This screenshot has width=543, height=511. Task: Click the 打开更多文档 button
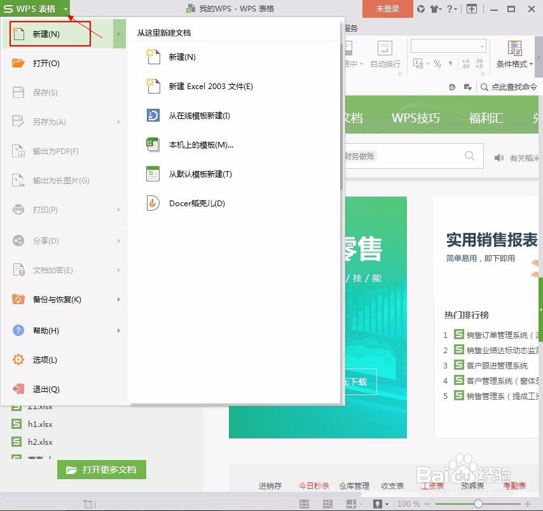coord(102,470)
